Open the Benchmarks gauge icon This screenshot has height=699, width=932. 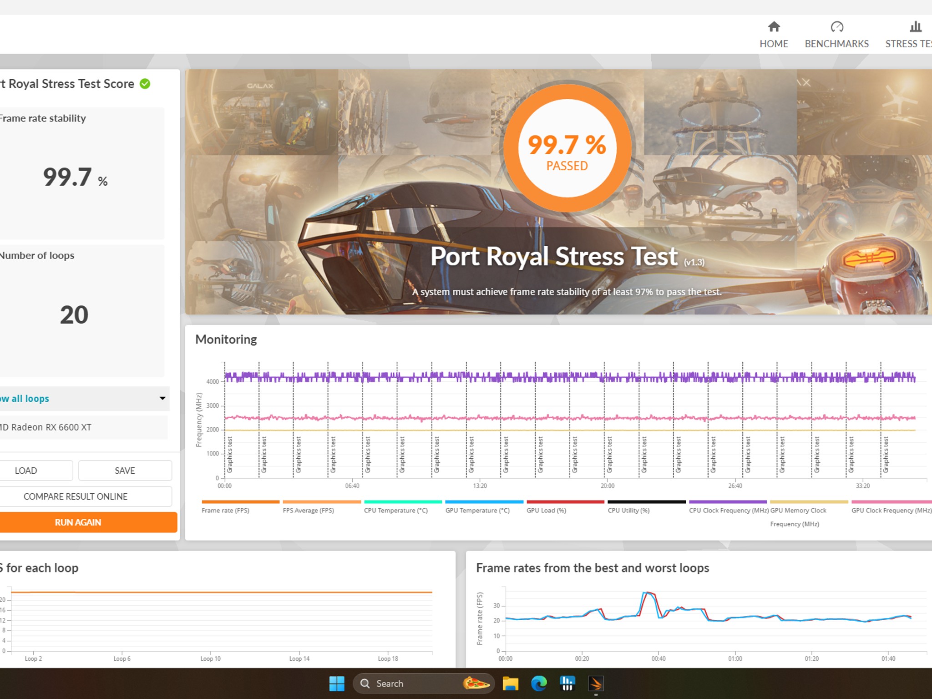(837, 27)
